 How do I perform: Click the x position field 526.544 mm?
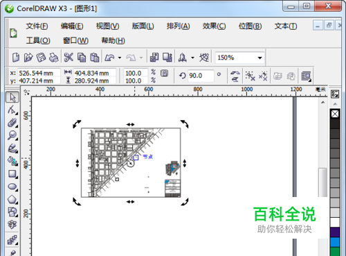click(39, 73)
